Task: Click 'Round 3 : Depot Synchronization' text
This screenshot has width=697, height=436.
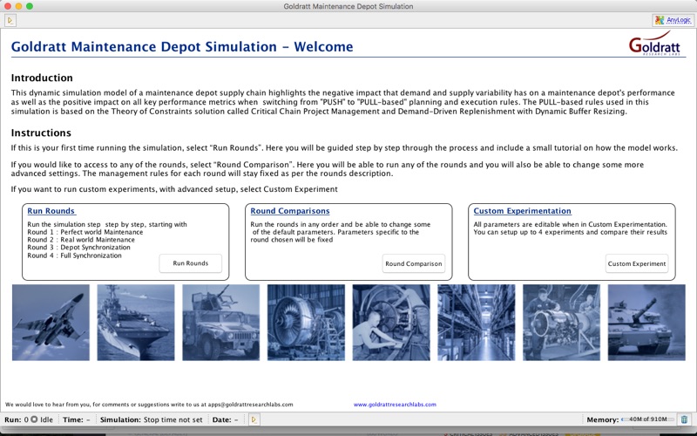Action: (78, 248)
